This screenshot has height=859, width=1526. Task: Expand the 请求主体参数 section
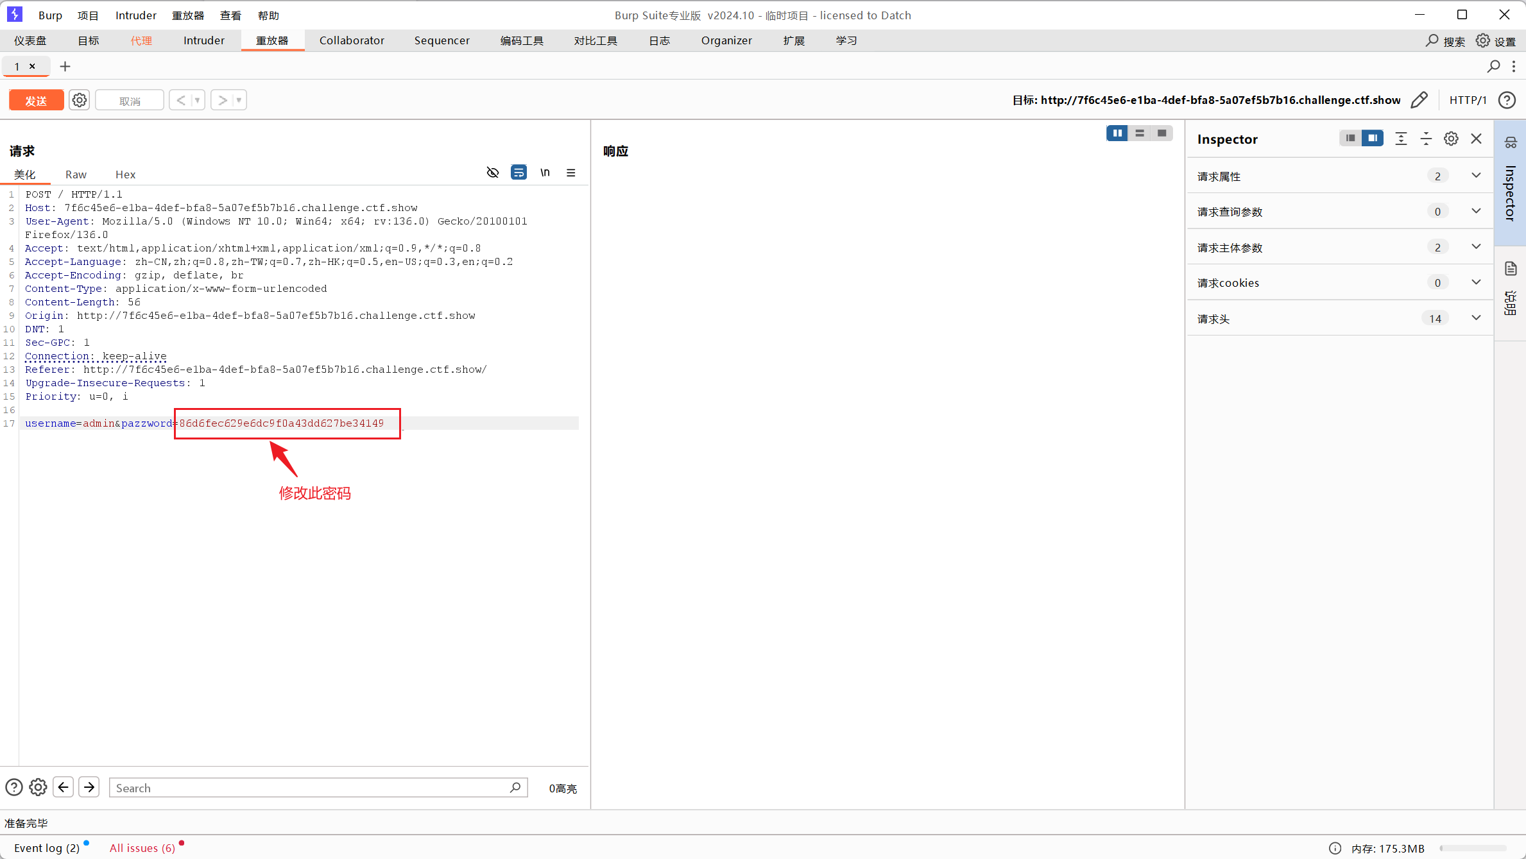click(1476, 247)
